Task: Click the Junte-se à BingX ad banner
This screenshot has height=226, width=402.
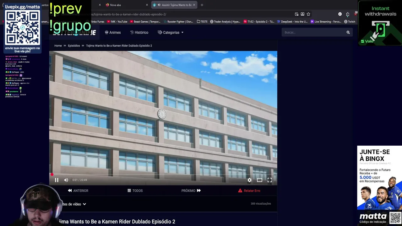Action: tap(379, 177)
